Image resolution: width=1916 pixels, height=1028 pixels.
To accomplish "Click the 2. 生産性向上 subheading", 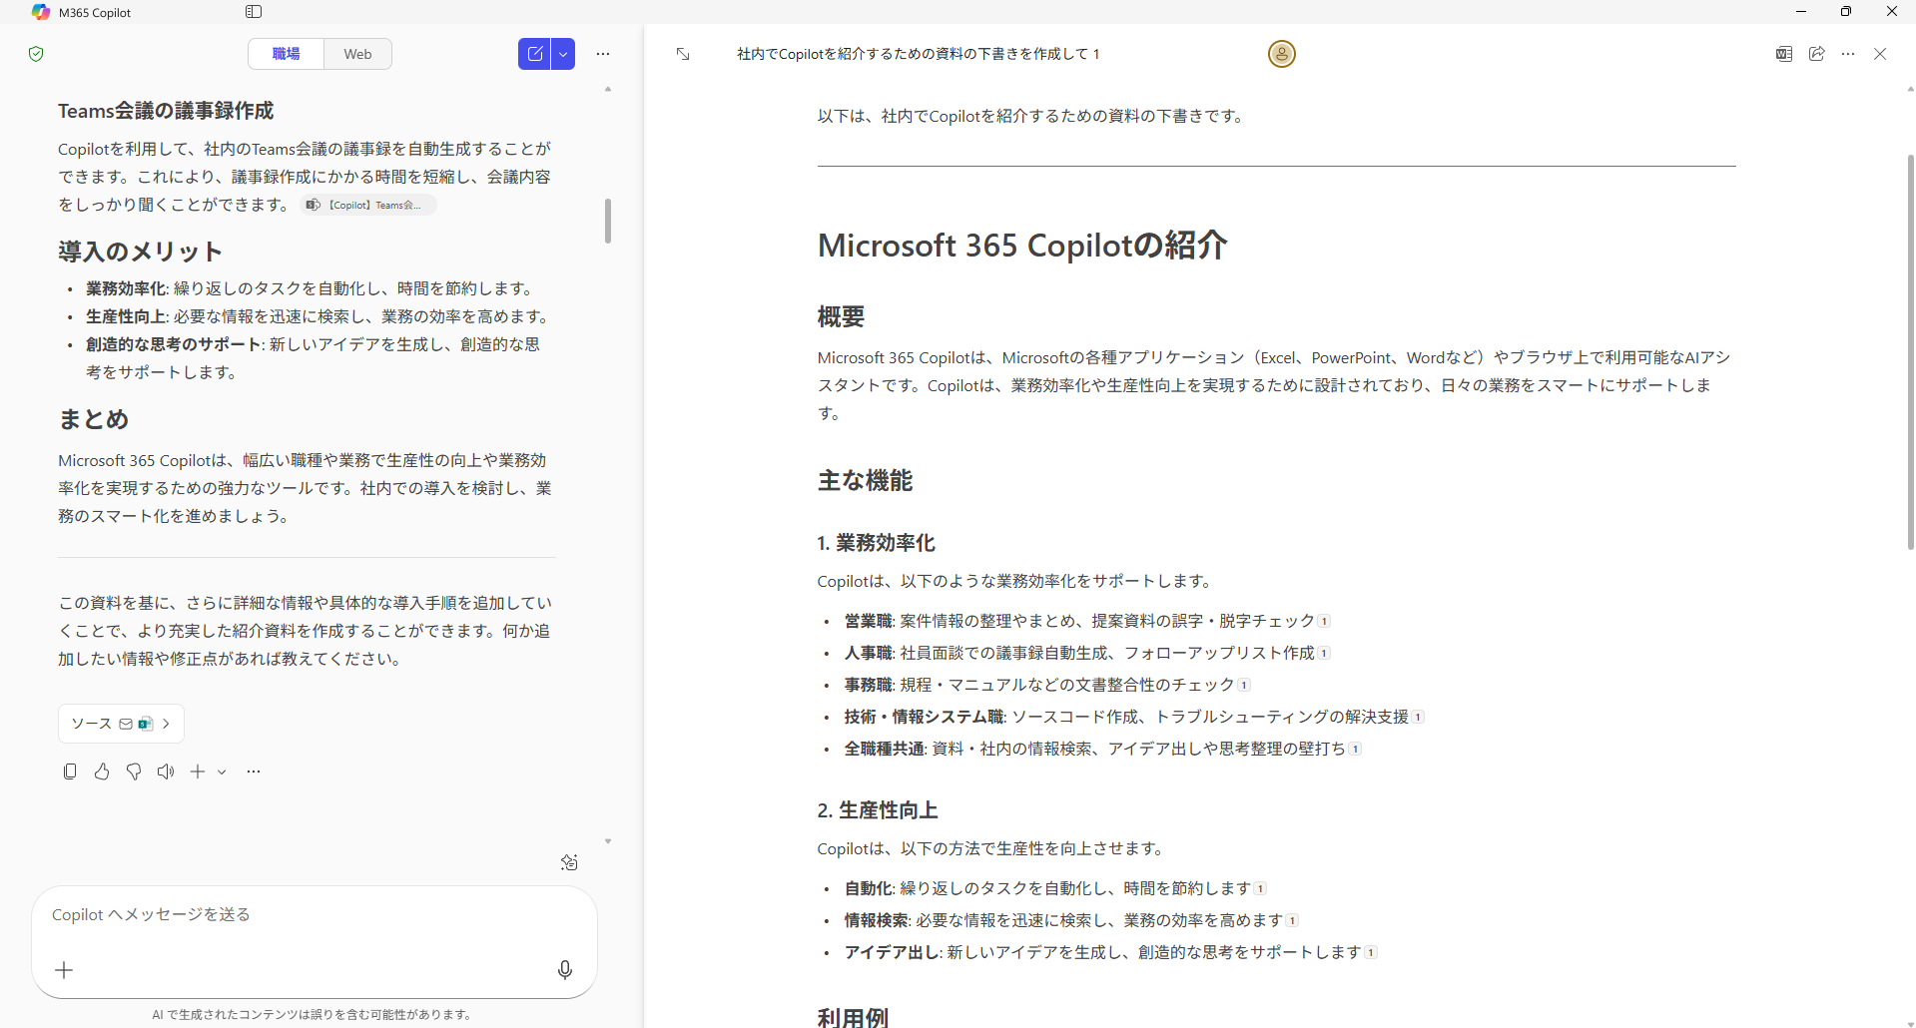I will [878, 810].
